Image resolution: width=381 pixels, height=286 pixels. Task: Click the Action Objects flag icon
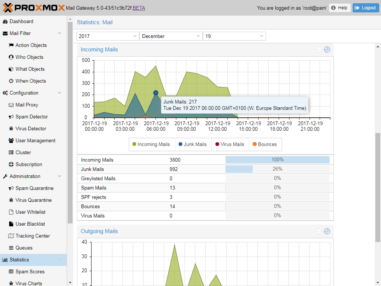click(x=11, y=45)
